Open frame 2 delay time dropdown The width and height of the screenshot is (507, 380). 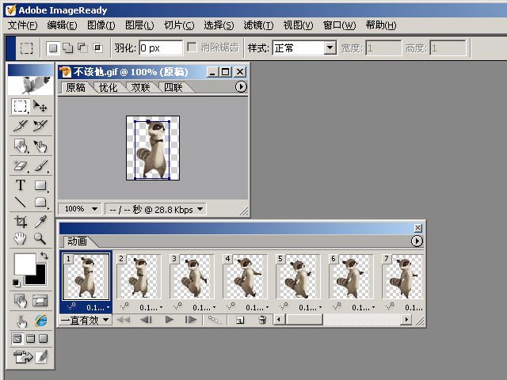[x=151, y=308]
